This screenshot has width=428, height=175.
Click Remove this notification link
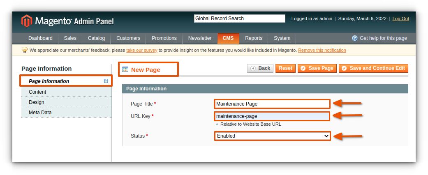[x=322, y=50]
